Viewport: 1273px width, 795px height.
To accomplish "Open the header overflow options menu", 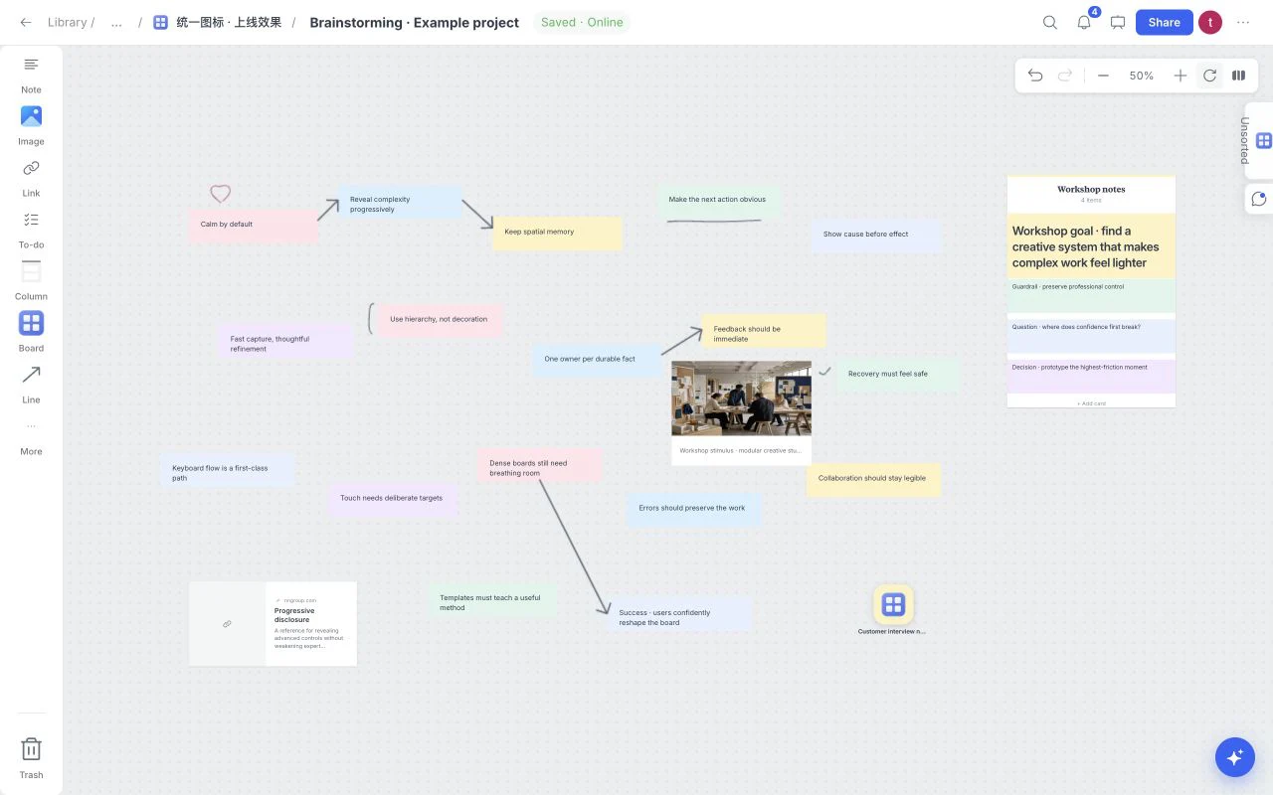I will 1243,22.
